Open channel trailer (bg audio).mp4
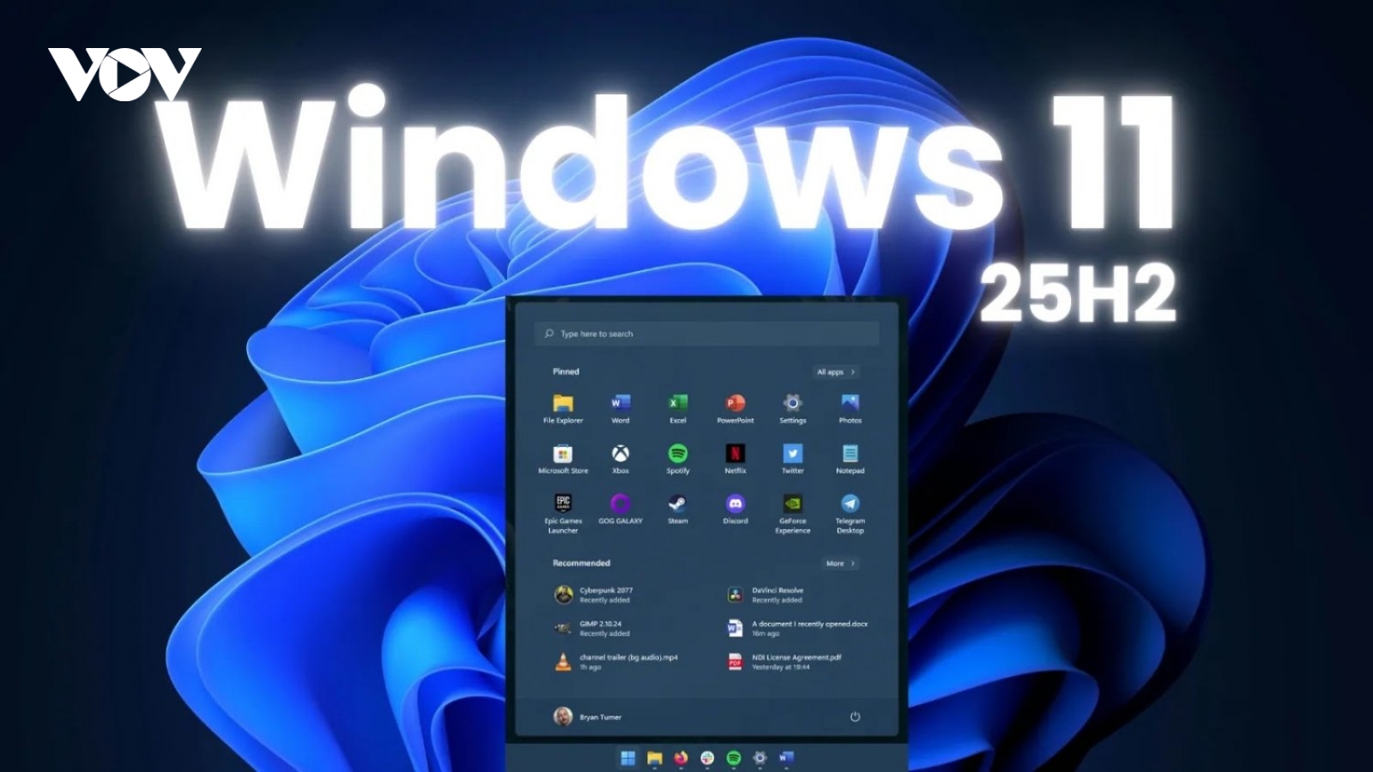The width and height of the screenshot is (1373, 772). point(616,661)
